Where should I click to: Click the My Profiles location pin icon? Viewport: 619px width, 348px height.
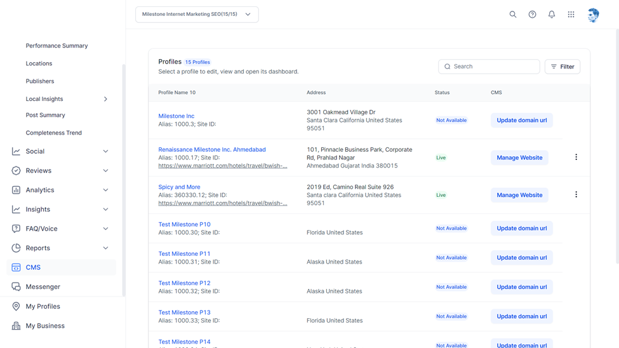click(16, 306)
